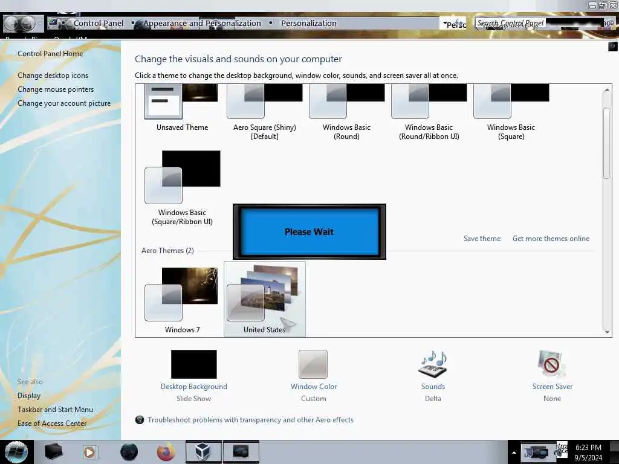This screenshot has width=619, height=464.
Task: Click Get more themes online link
Action: tap(551, 239)
